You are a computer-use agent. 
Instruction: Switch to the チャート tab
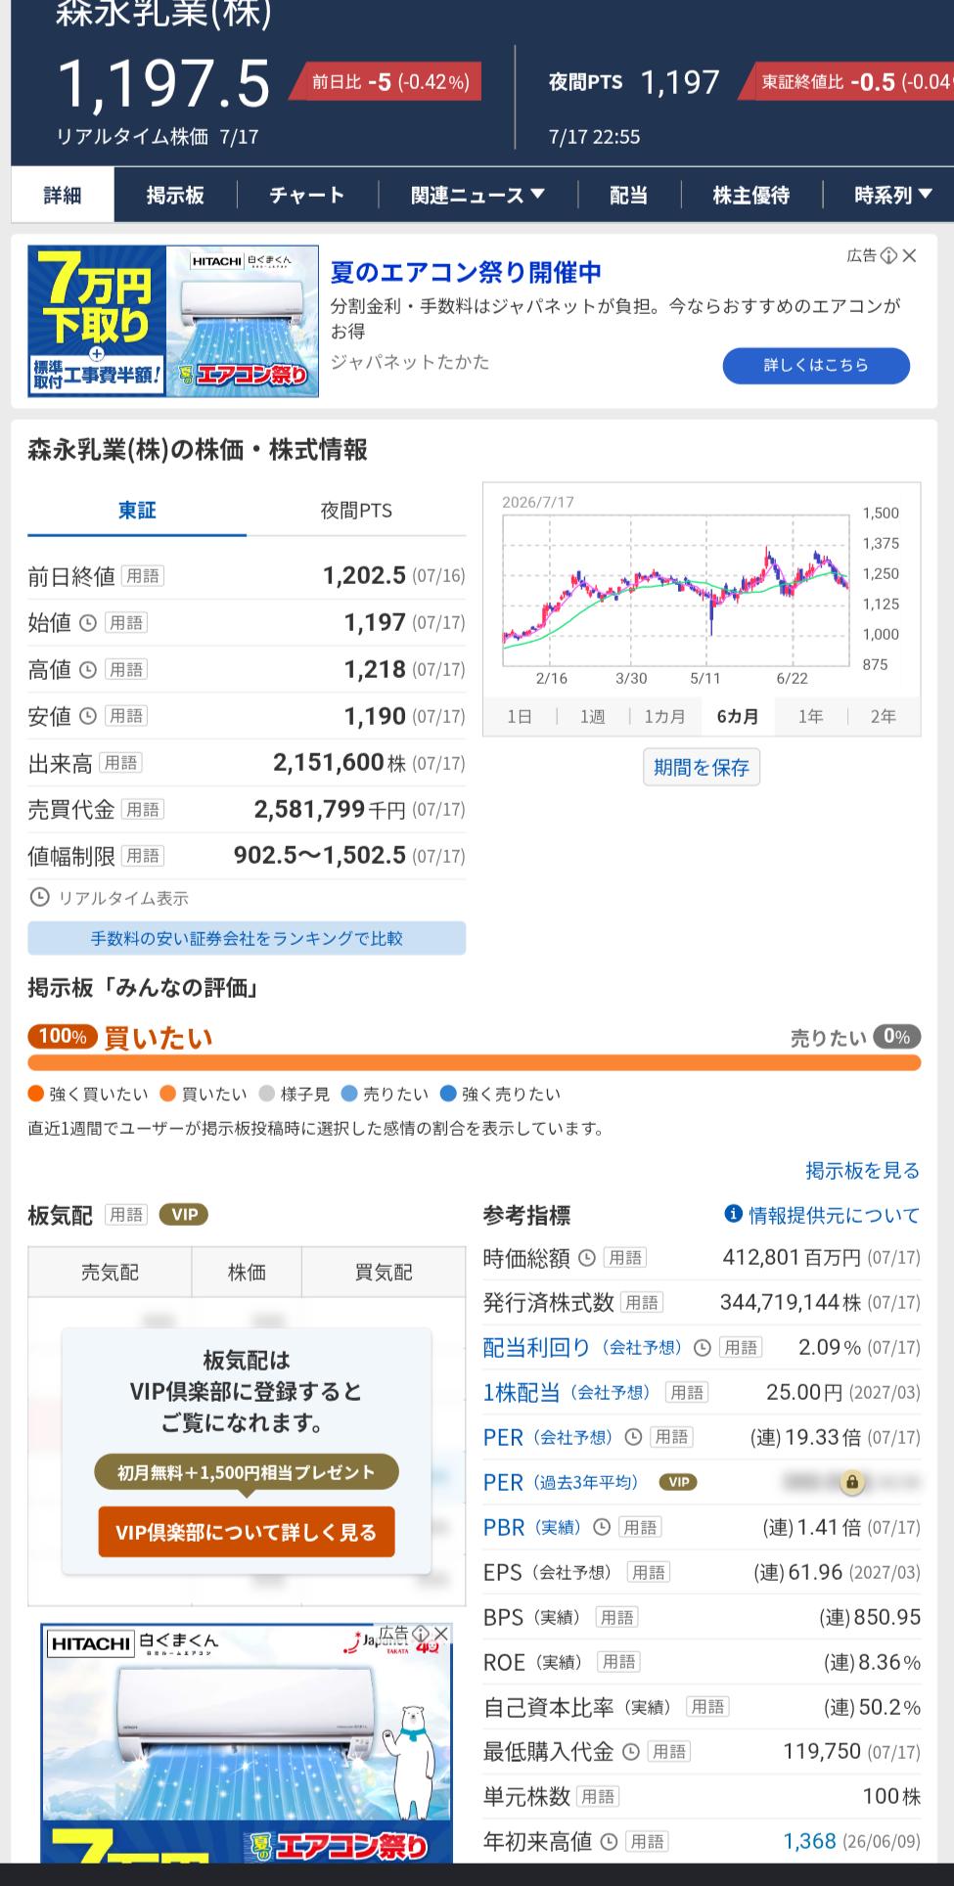tap(307, 195)
